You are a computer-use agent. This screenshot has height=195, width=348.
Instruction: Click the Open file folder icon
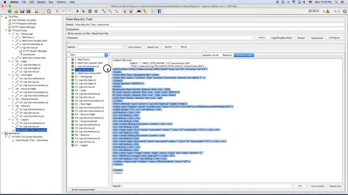point(16,11)
